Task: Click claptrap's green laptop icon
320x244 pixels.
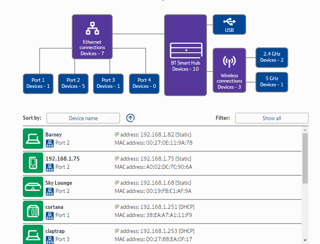Action: [x=33, y=235]
